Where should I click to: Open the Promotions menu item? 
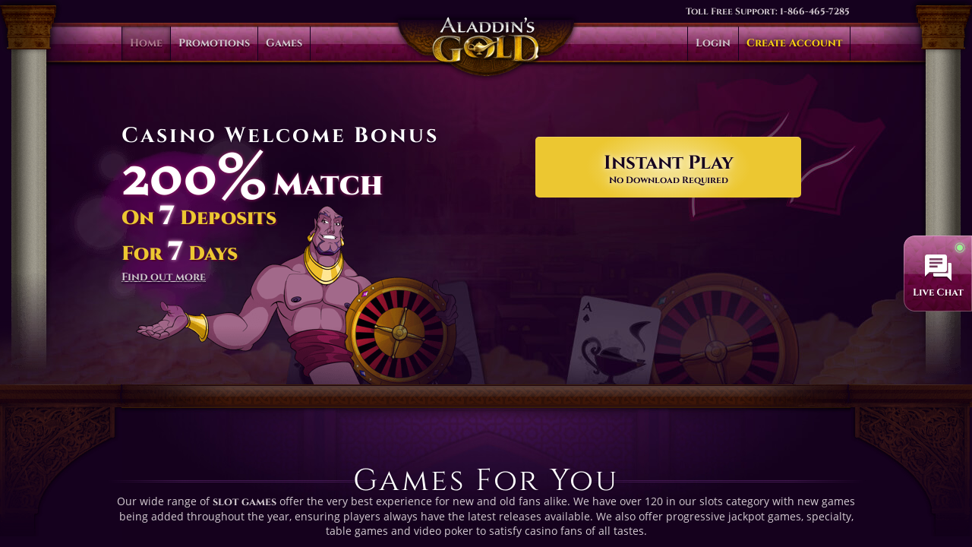(214, 43)
